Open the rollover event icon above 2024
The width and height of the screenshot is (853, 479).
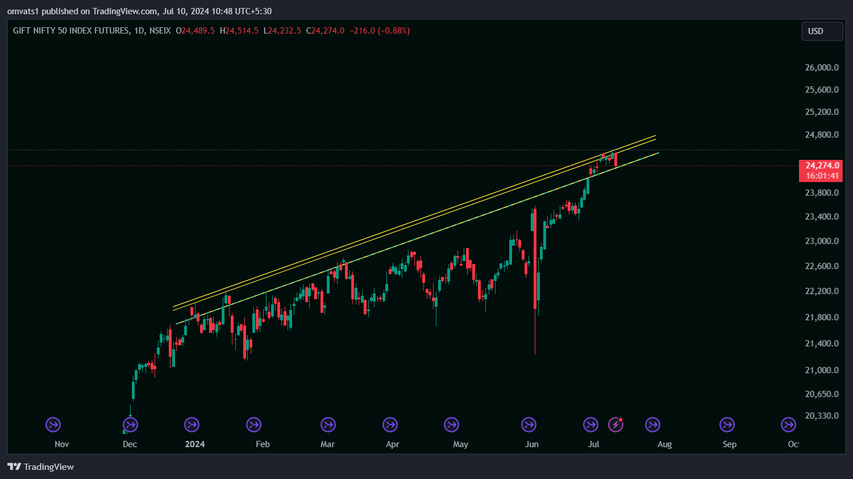point(192,424)
